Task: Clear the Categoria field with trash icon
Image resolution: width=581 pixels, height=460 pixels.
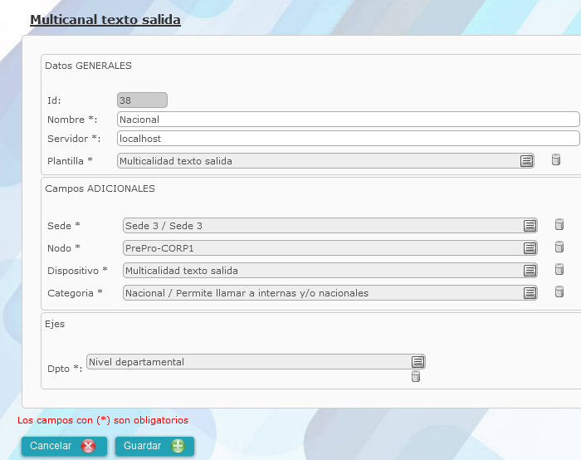Action: click(x=559, y=291)
